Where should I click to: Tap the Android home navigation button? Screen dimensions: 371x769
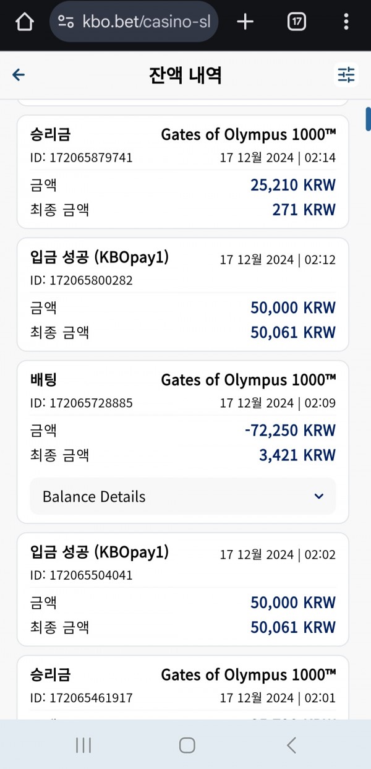[187, 745]
